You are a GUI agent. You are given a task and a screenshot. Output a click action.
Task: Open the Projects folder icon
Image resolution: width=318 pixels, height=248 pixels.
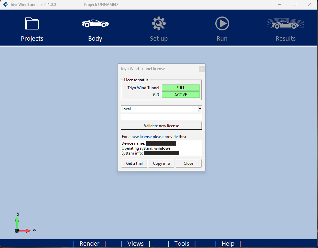[32, 23]
